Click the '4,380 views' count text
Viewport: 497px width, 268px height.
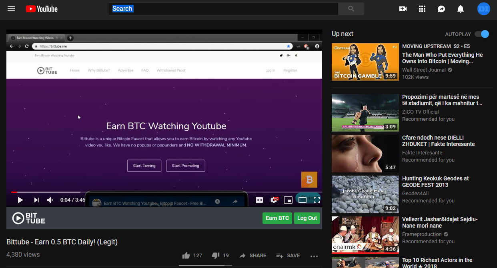23,254
